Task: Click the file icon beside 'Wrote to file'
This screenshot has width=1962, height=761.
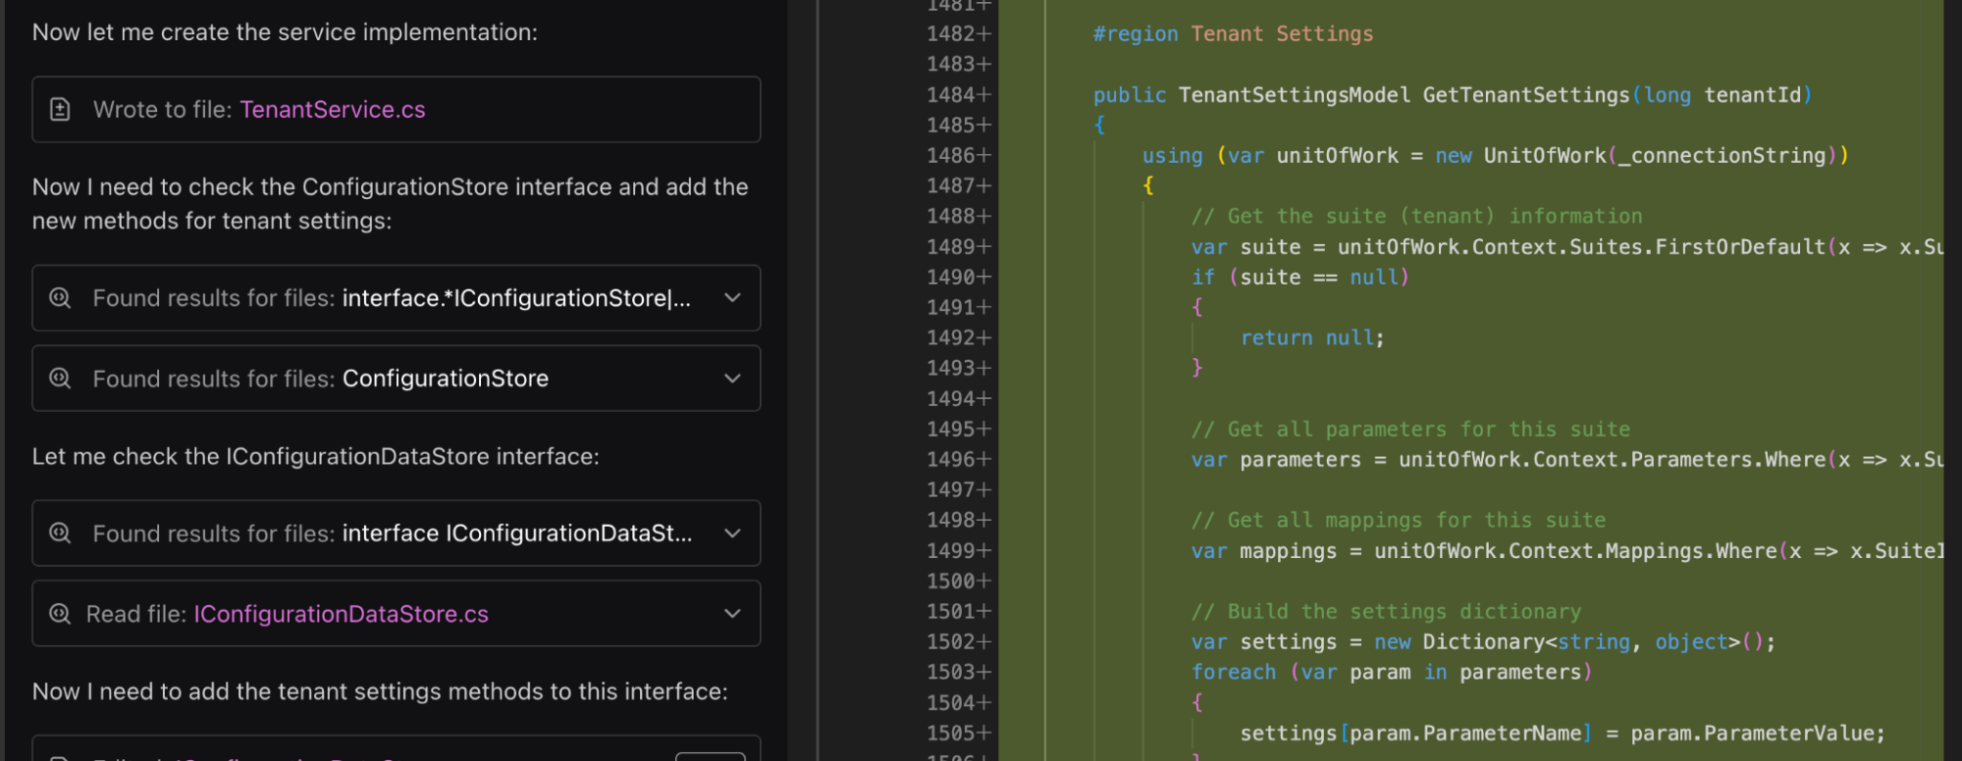Action: [x=60, y=110]
